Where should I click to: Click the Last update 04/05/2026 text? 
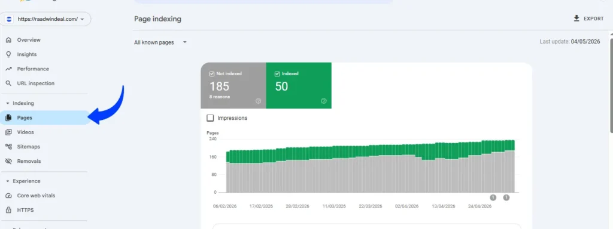click(x=570, y=42)
